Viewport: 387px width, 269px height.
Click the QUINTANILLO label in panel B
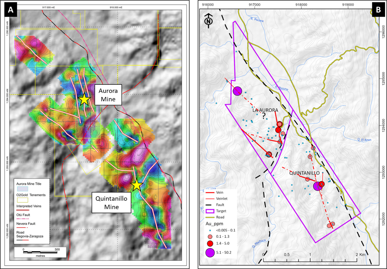pos(304,173)
